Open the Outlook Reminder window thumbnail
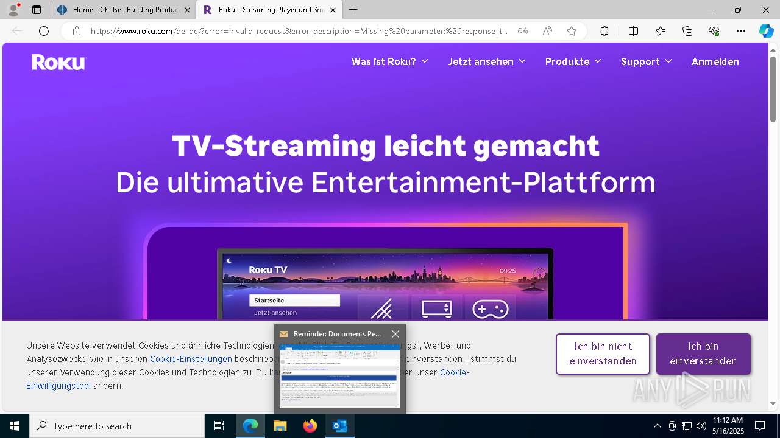Screen dimensions: 780x438 pos(339,376)
